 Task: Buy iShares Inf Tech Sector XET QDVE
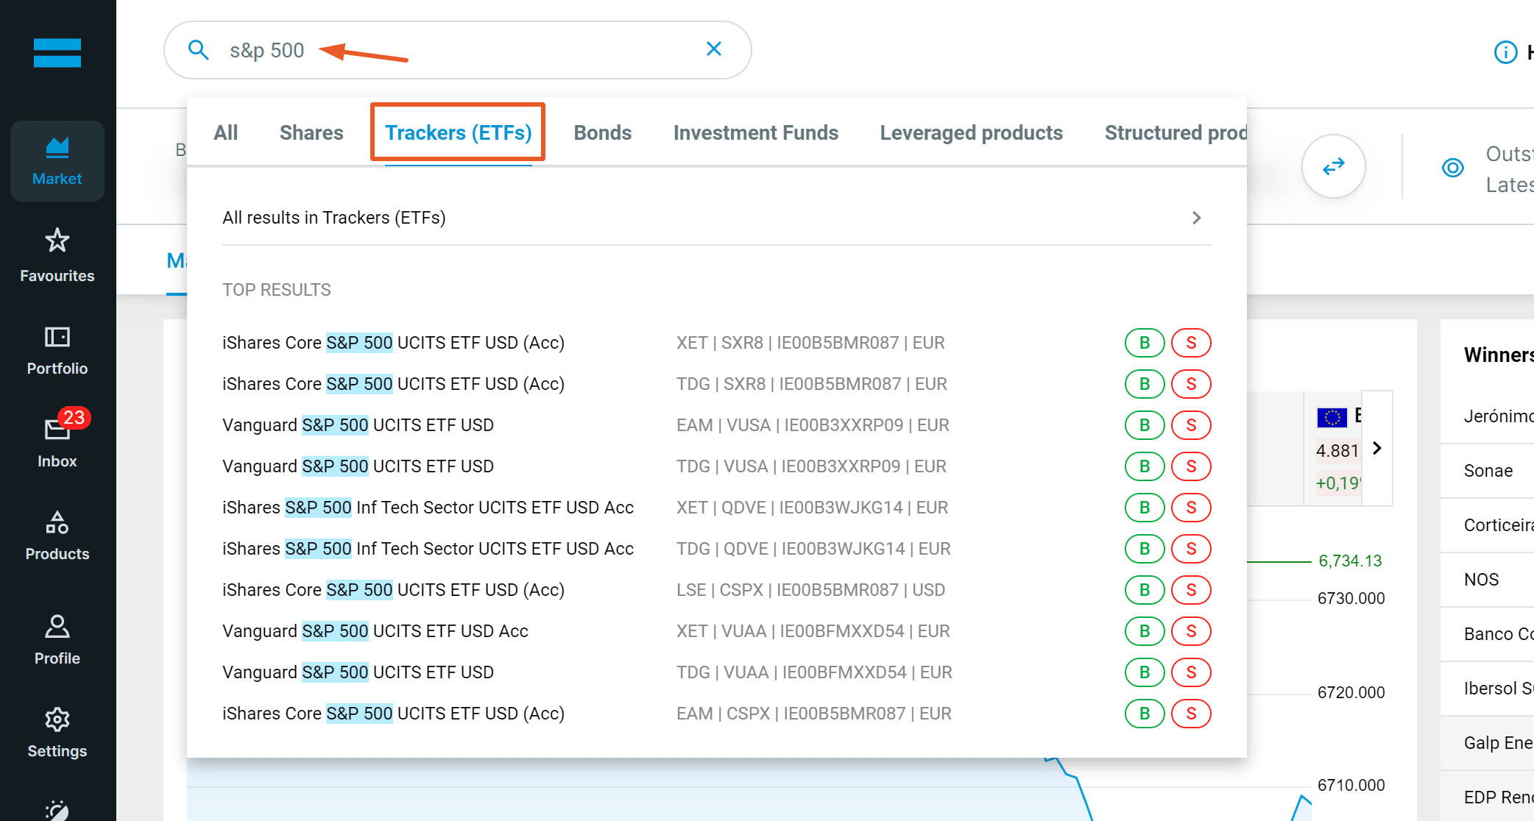click(x=1145, y=508)
